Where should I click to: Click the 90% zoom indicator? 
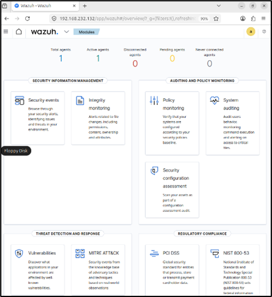tap(204, 19)
